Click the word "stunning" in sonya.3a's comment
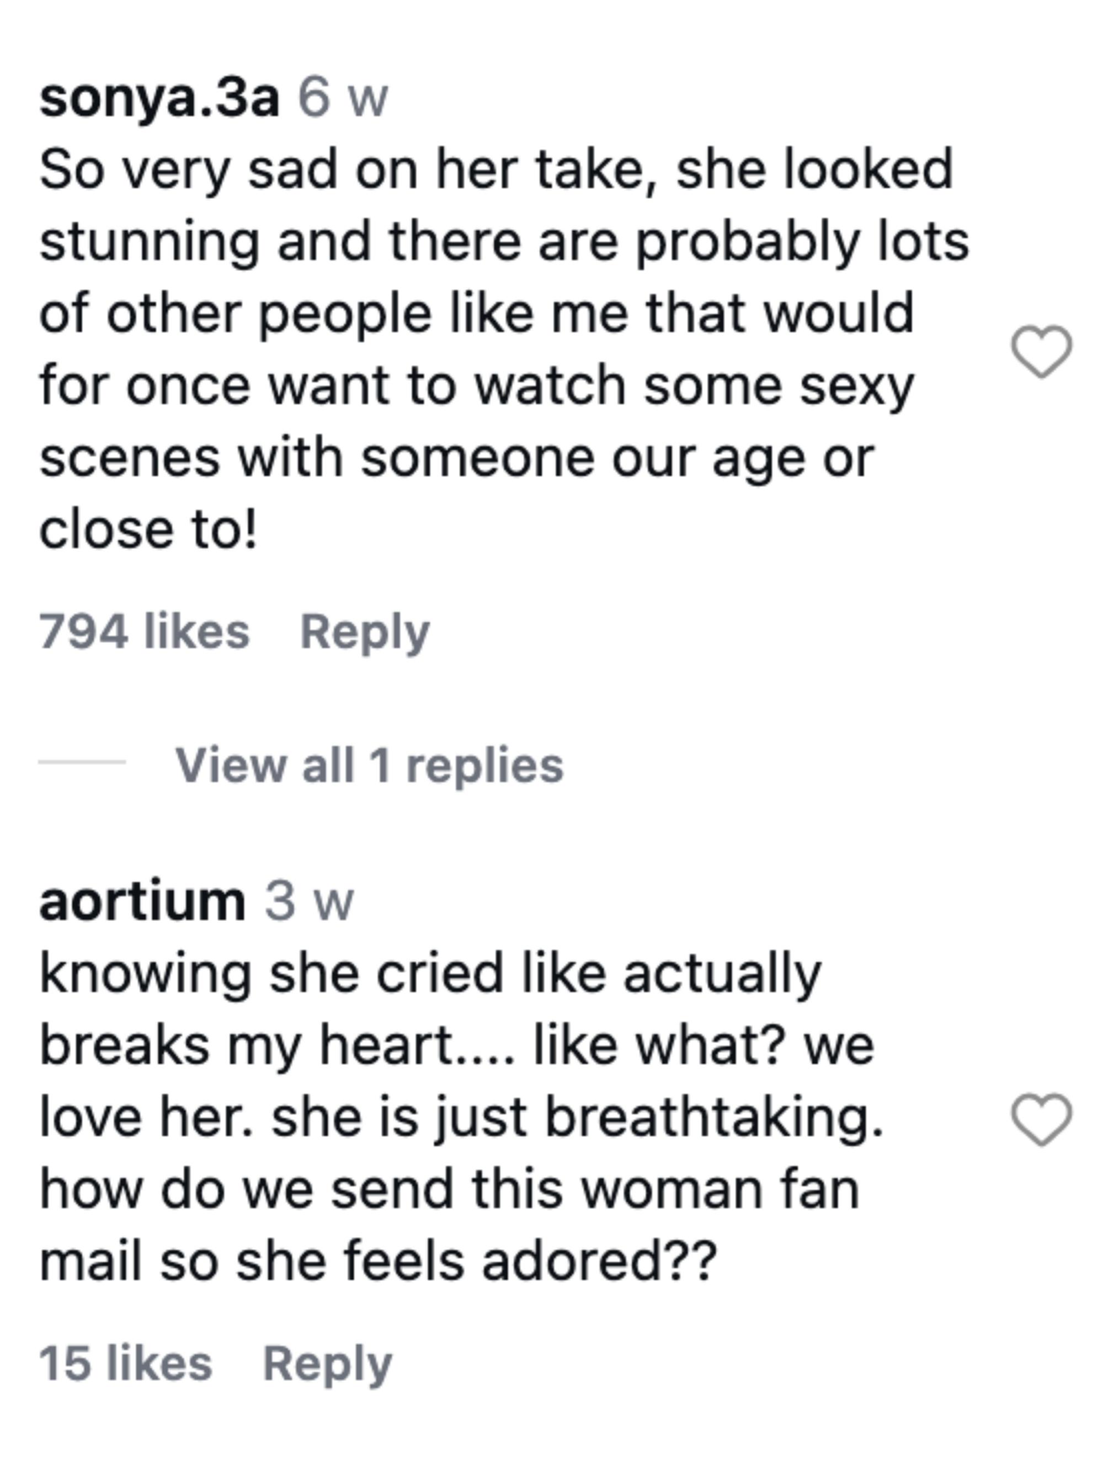 (x=149, y=242)
